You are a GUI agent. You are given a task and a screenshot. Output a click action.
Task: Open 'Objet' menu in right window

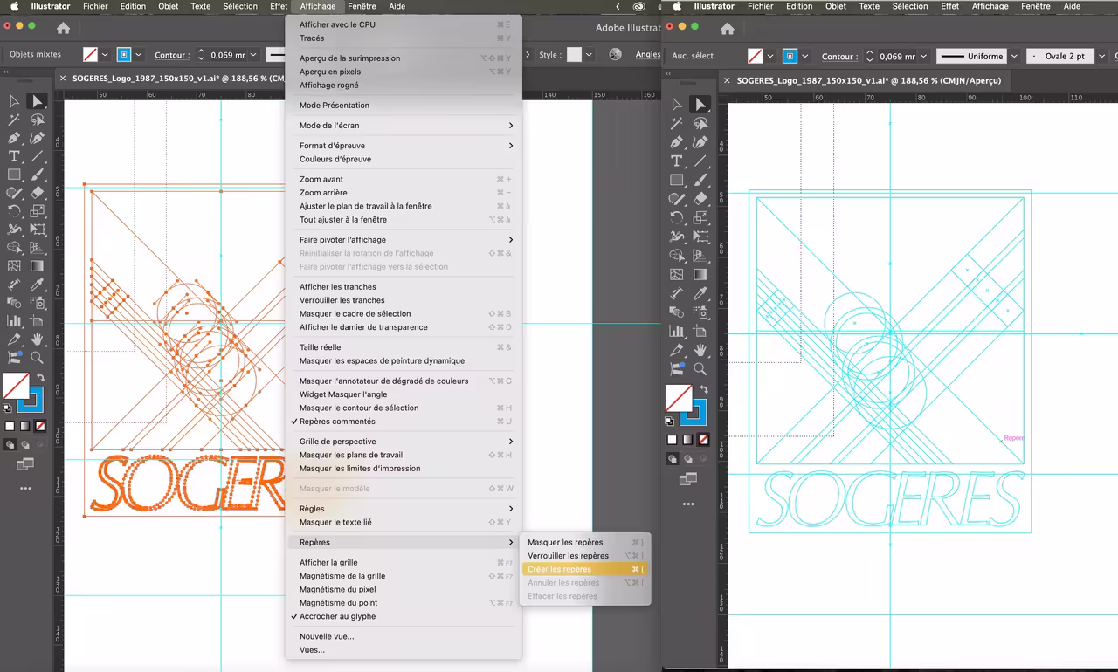[x=836, y=6]
